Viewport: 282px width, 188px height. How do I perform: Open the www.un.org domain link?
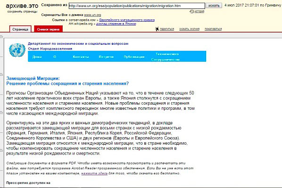(x=92, y=15)
